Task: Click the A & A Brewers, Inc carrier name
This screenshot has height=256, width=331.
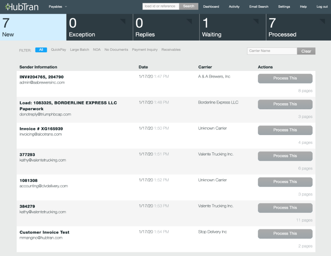Action: pos(214,77)
